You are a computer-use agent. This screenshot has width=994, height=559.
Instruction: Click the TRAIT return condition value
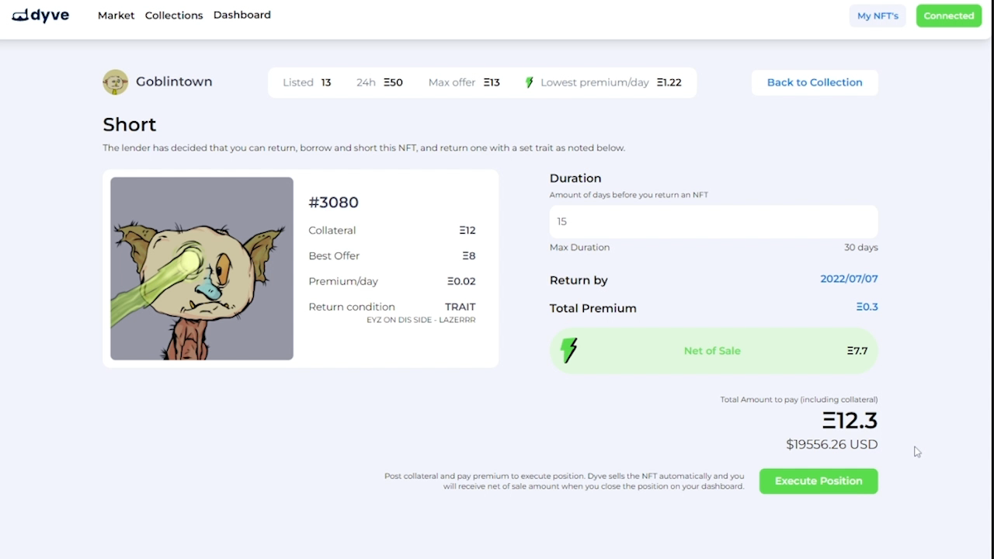[x=461, y=307]
